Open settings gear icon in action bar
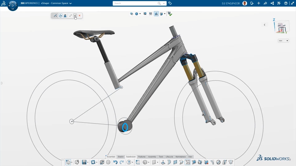This screenshot has height=166, width=296. [108, 162]
